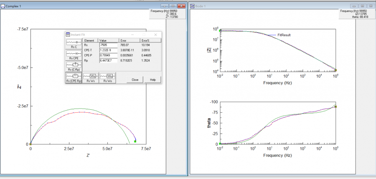376x179 pixels.
Task: Focus the CPE-P value input
Action: tap(109, 55)
